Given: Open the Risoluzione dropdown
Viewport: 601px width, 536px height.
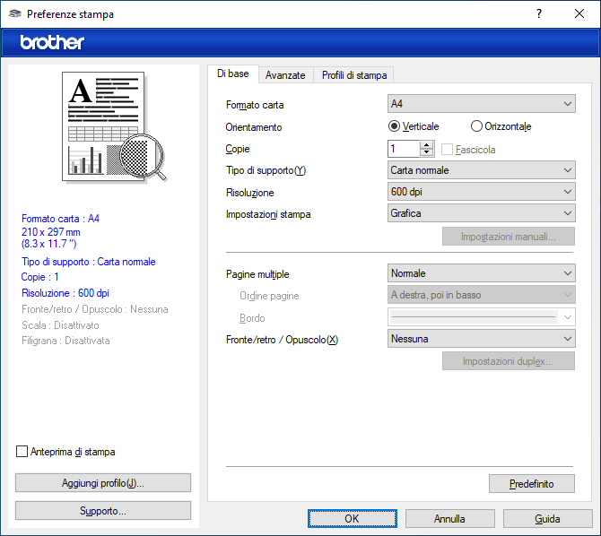Looking at the screenshot, I should pos(481,192).
